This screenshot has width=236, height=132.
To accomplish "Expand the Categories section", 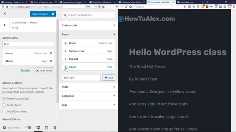I will pyautogui.click(x=88, y=96).
